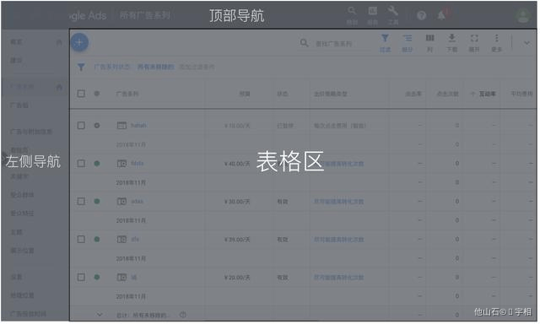Open the reports icon in the top navigation

373,11
